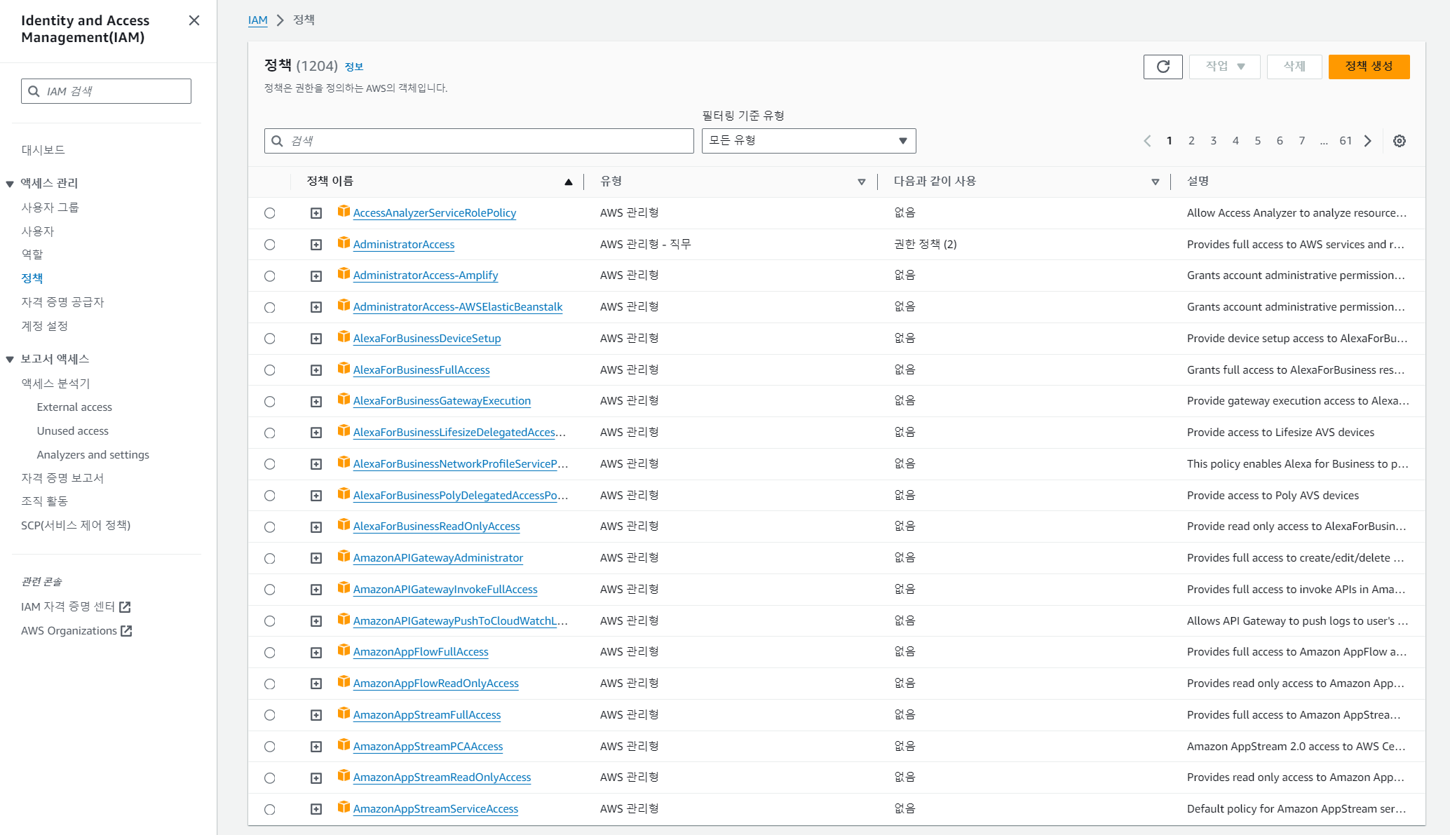Click the policy icon beside AlexaForBusinessGatewayExecution

(344, 399)
